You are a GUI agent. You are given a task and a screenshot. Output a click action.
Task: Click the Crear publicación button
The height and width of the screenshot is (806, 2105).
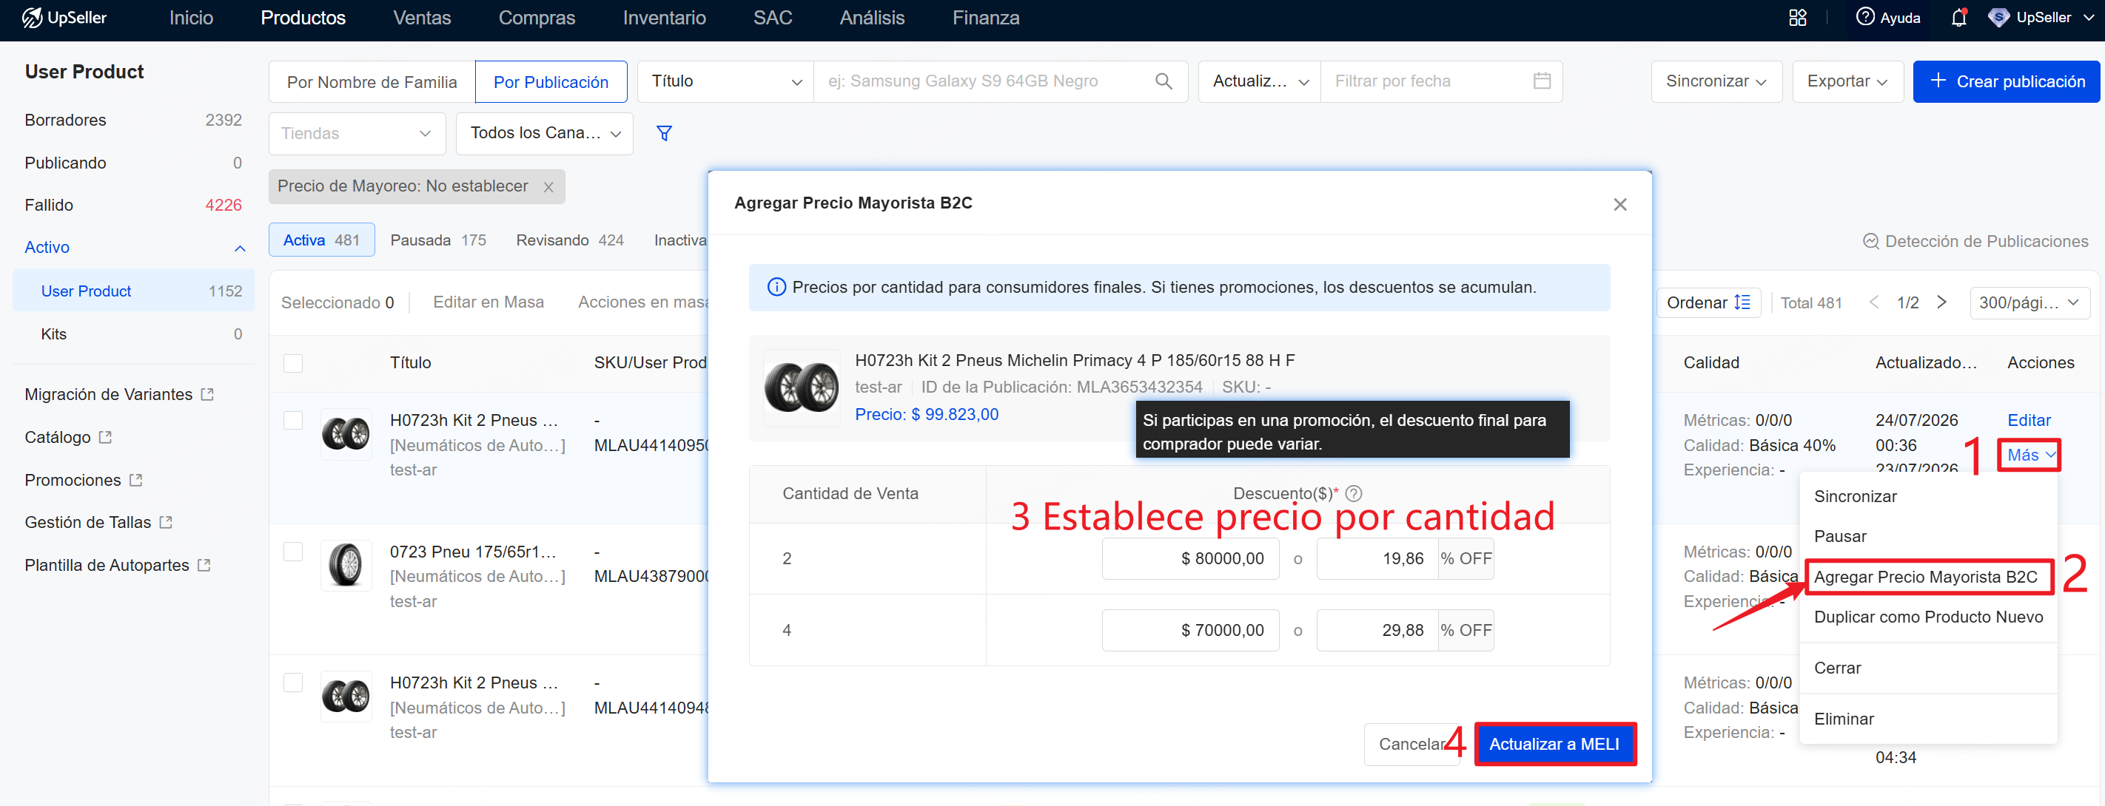2007,81
